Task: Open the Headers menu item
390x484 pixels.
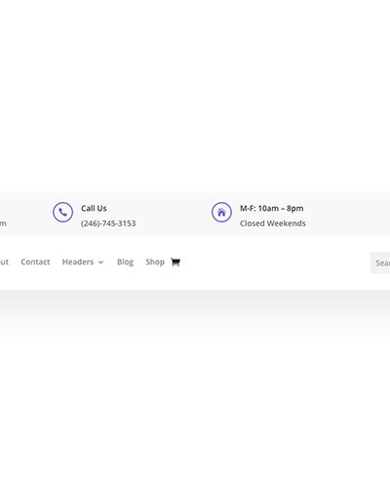Action: coord(78,262)
